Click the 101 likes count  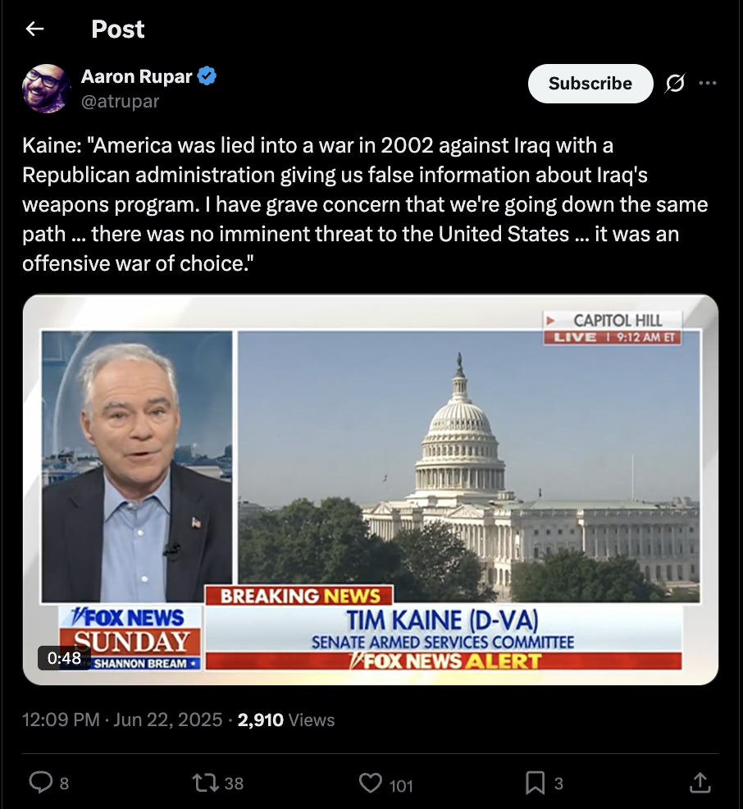tap(401, 786)
